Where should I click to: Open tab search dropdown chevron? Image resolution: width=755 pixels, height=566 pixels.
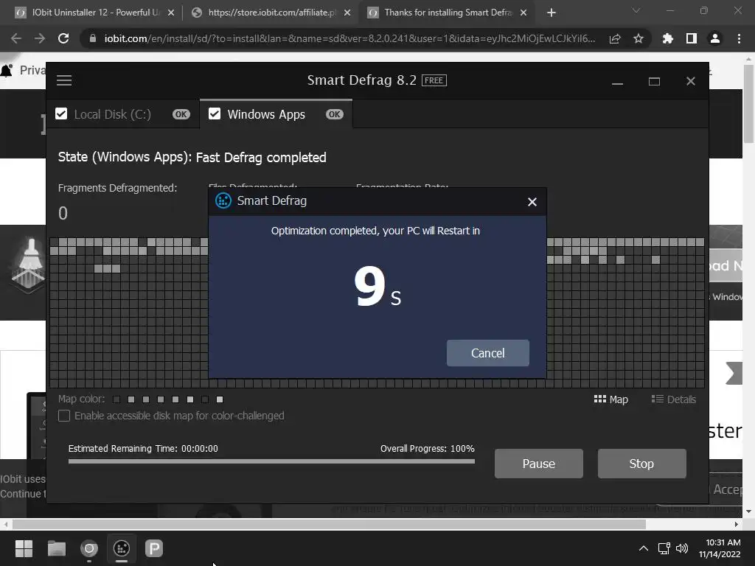click(636, 10)
